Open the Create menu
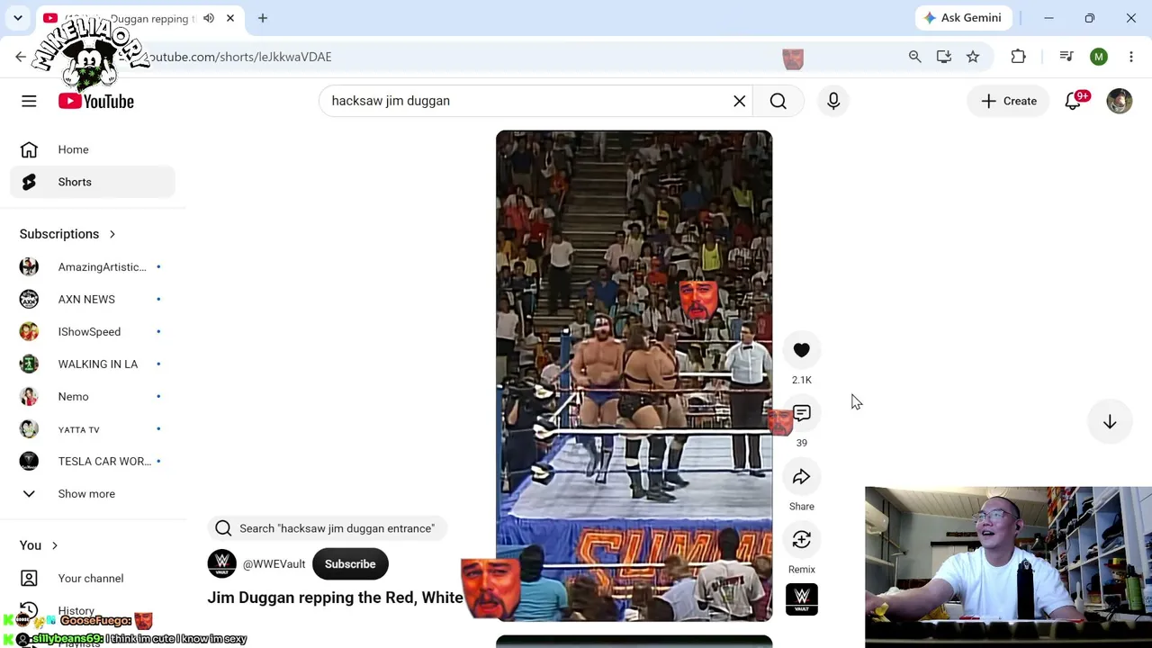Screen dimensions: 1152x648 coord(1009,101)
